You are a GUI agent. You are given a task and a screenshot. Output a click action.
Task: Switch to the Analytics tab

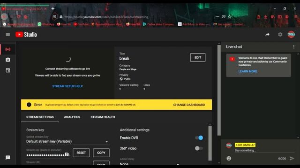click(x=72, y=117)
